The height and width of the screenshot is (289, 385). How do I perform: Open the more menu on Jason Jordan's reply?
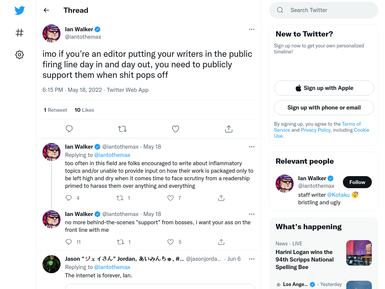[252, 259]
